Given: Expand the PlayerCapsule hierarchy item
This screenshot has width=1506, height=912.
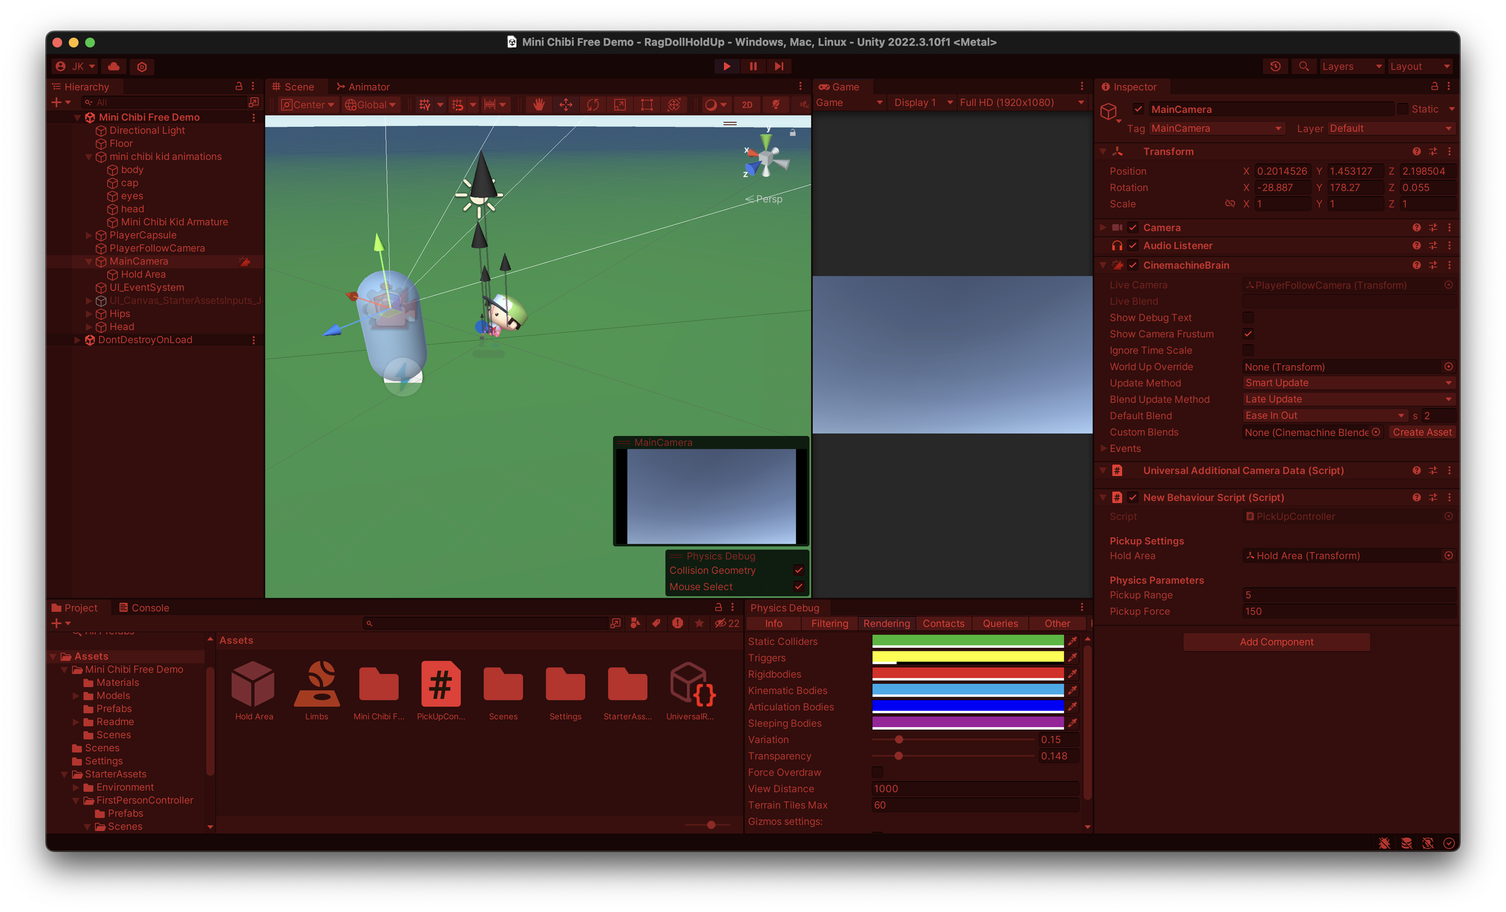Looking at the screenshot, I should tap(89, 235).
